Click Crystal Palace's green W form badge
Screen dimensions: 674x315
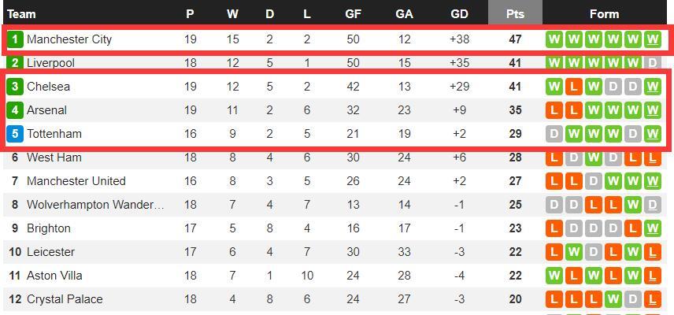(x=613, y=299)
